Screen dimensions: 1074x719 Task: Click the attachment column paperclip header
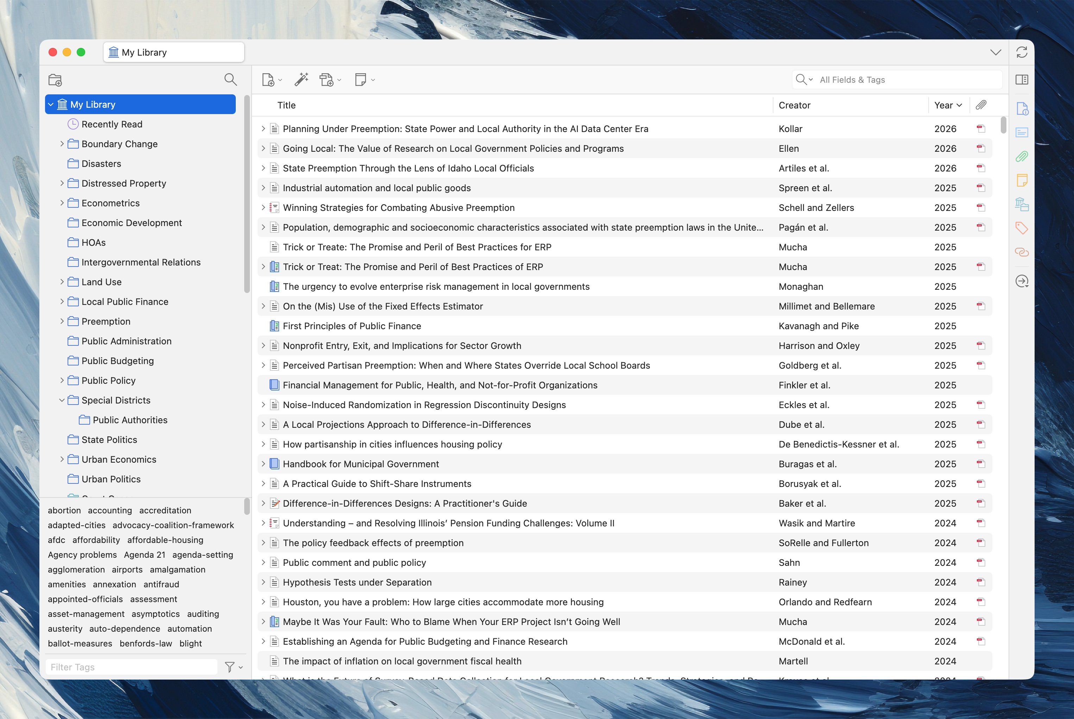click(981, 105)
